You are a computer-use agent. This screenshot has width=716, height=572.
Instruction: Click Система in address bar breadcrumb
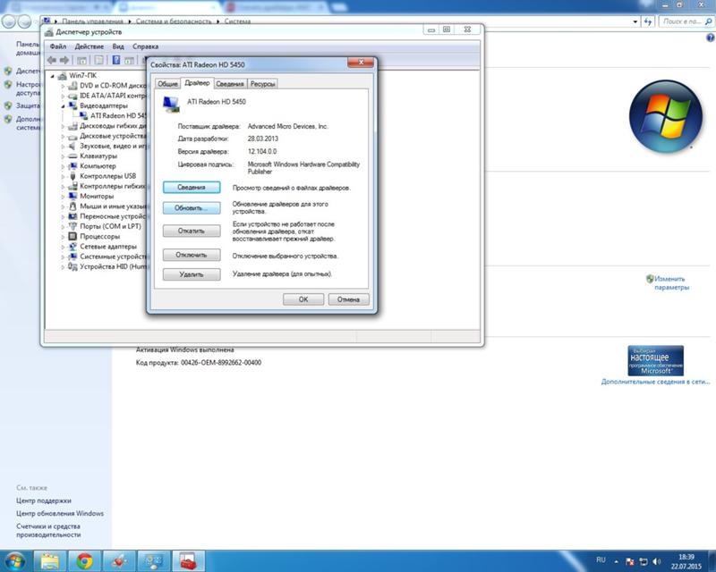click(237, 21)
